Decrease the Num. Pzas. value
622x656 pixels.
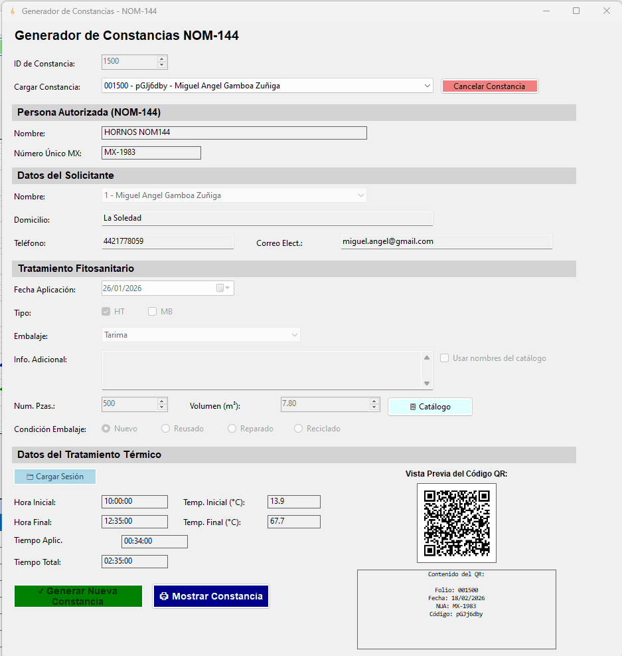[162, 407]
